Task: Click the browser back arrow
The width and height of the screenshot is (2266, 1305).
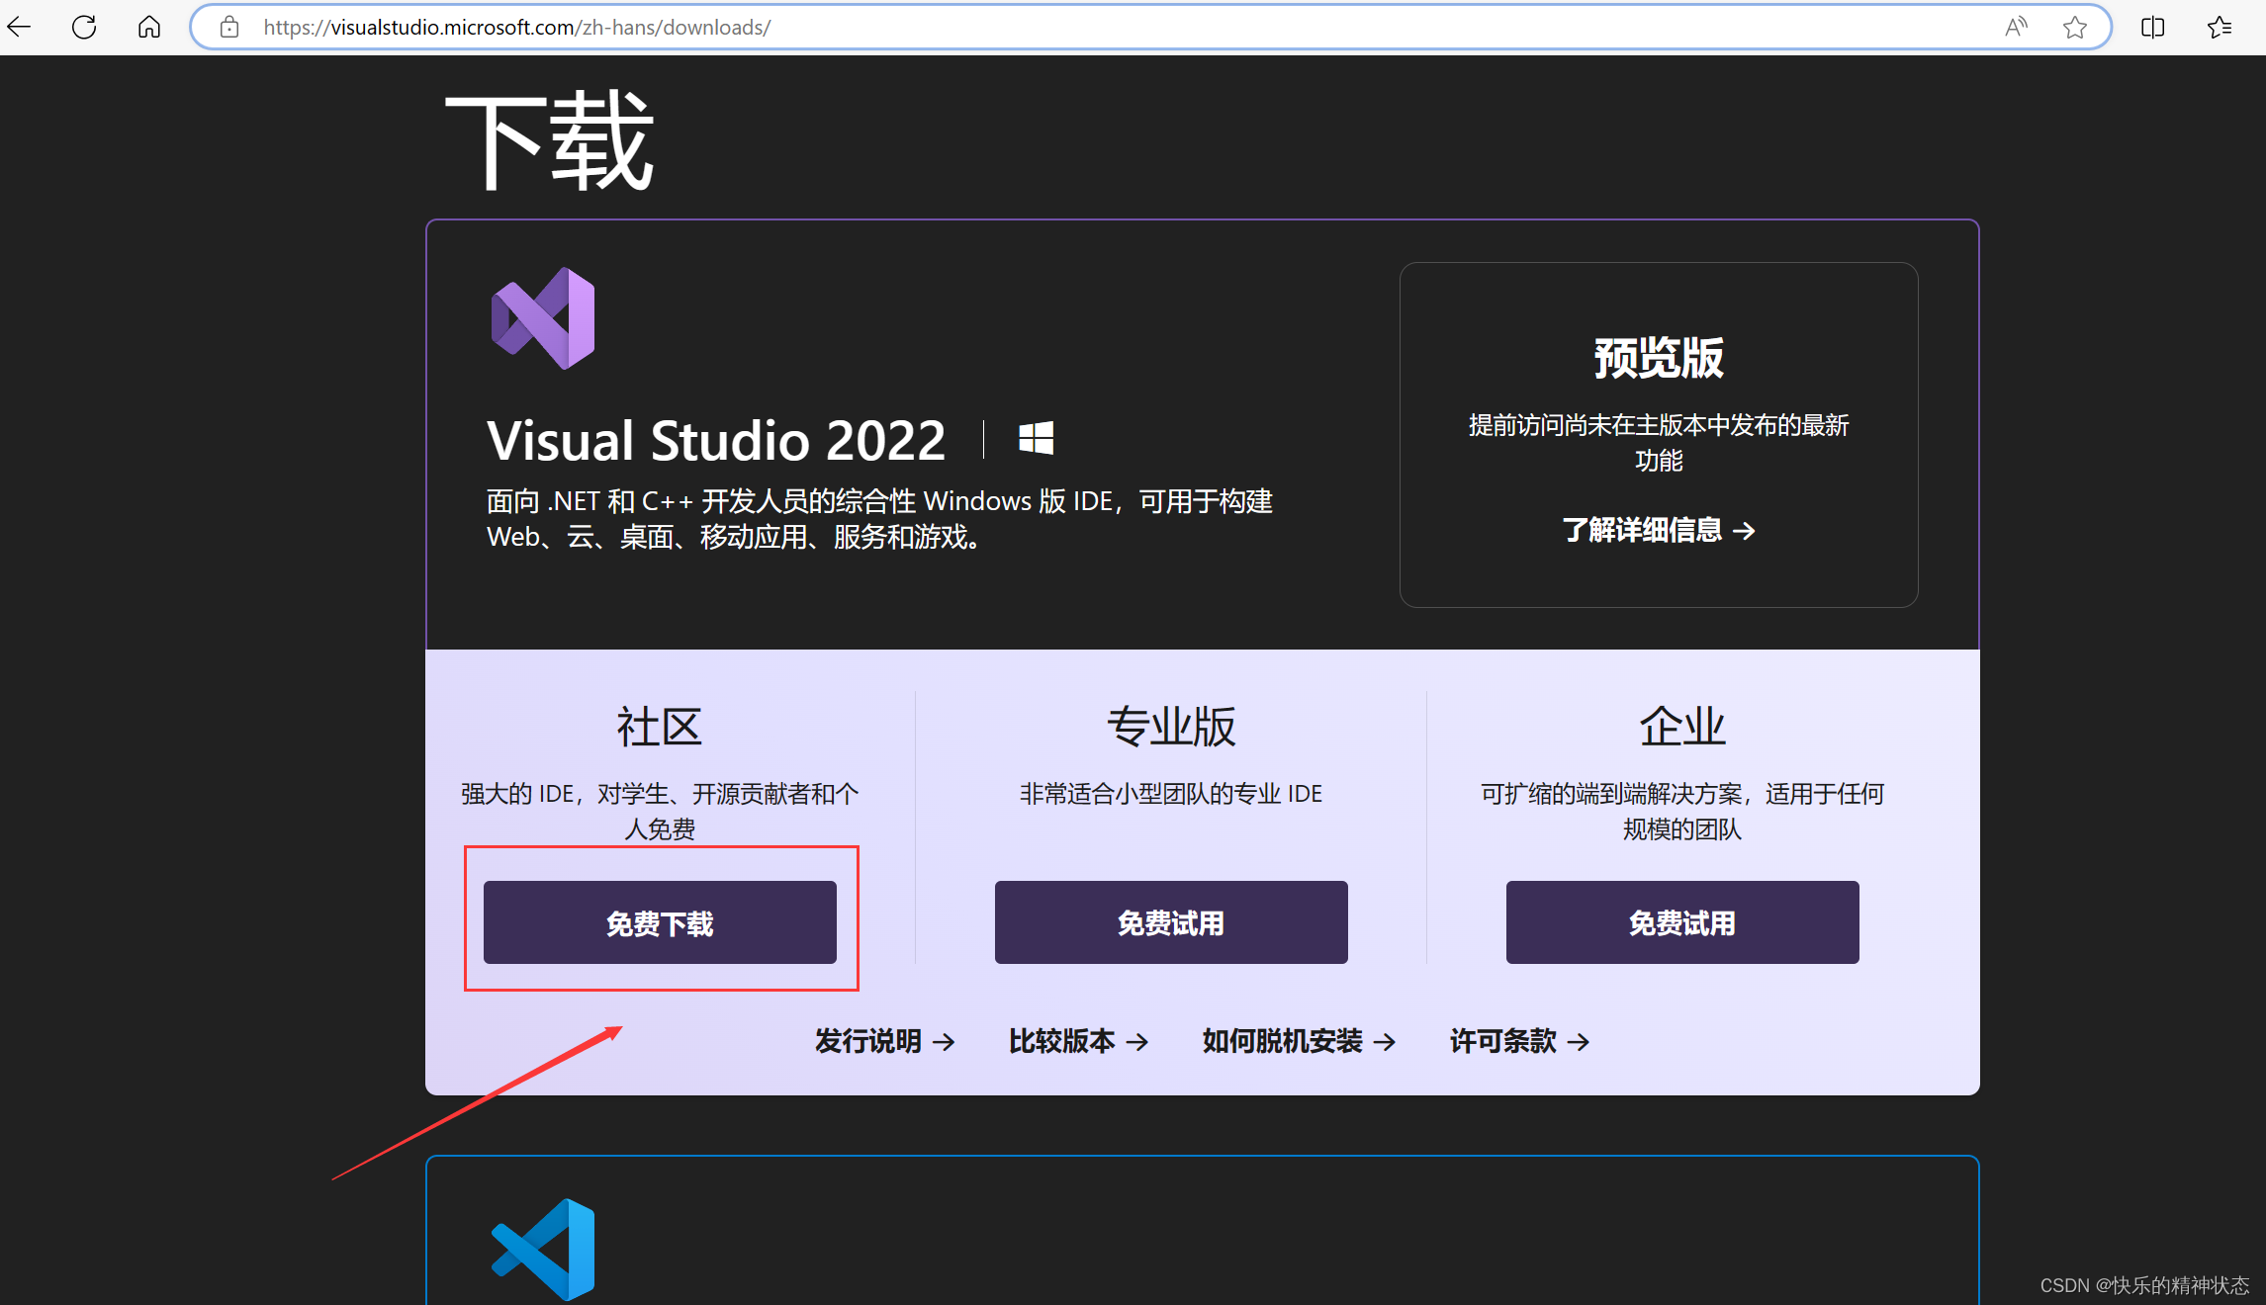Action: click(x=20, y=27)
